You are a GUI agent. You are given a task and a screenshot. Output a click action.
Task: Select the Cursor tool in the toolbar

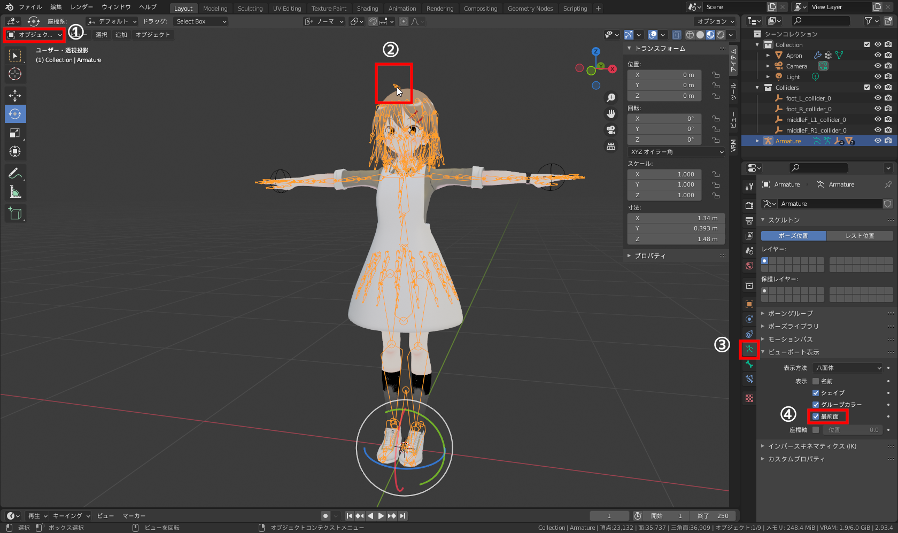[x=15, y=74]
